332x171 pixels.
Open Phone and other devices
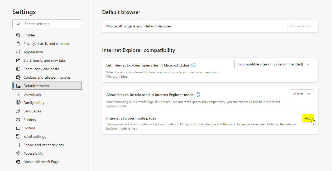click(x=47, y=145)
